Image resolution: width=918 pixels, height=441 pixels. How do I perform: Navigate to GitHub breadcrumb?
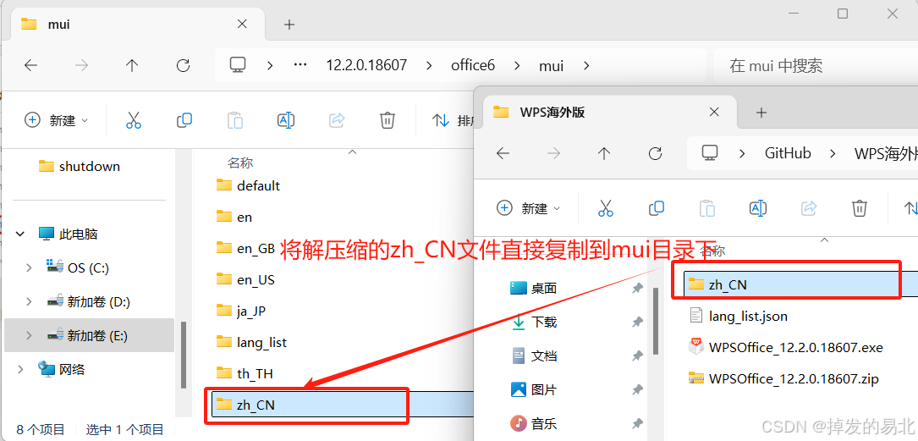click(788, 153)
